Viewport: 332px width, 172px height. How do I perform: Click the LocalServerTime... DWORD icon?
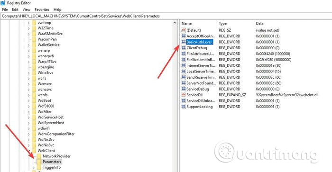click(184, 71)
